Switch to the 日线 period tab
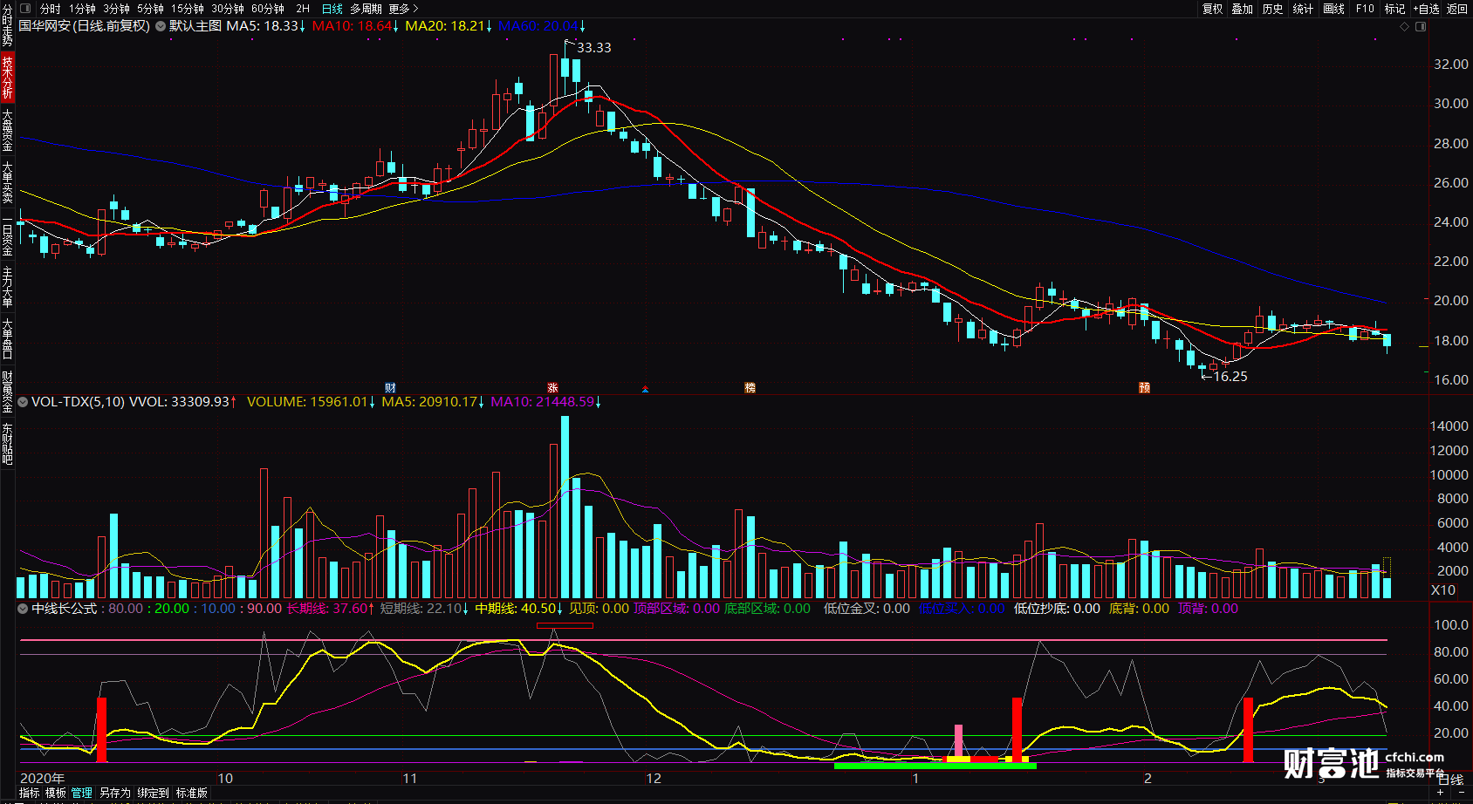The image size is (1473, 804). tap(332, 9)
